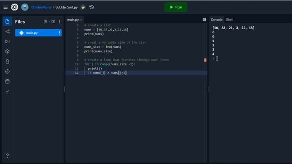Viewport: 292px width, 164px height.
Task: Open the version history icon
Action: 92,7
